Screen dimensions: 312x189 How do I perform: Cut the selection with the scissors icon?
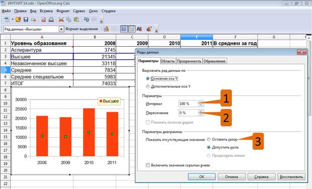[x=61, y=20]
